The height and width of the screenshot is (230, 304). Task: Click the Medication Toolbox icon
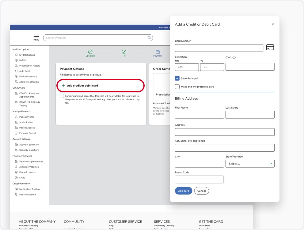point(16,189)
